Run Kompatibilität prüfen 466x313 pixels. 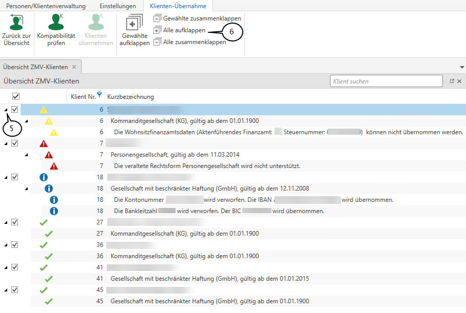[56, 23]
